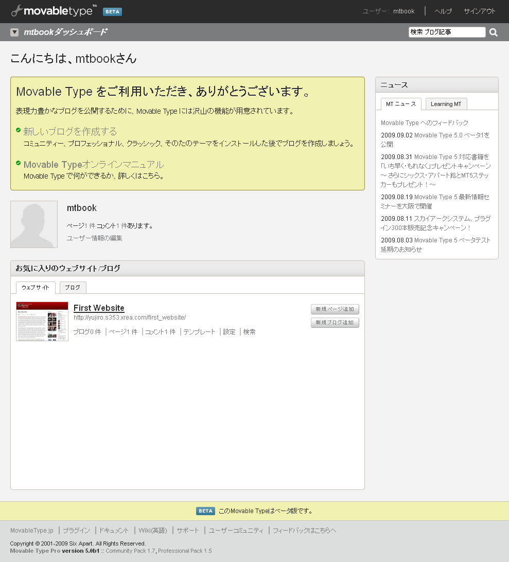Click ユーザー情報の編集 link
This screenshot has height=562, width=509.
click(x=94, y=238)
